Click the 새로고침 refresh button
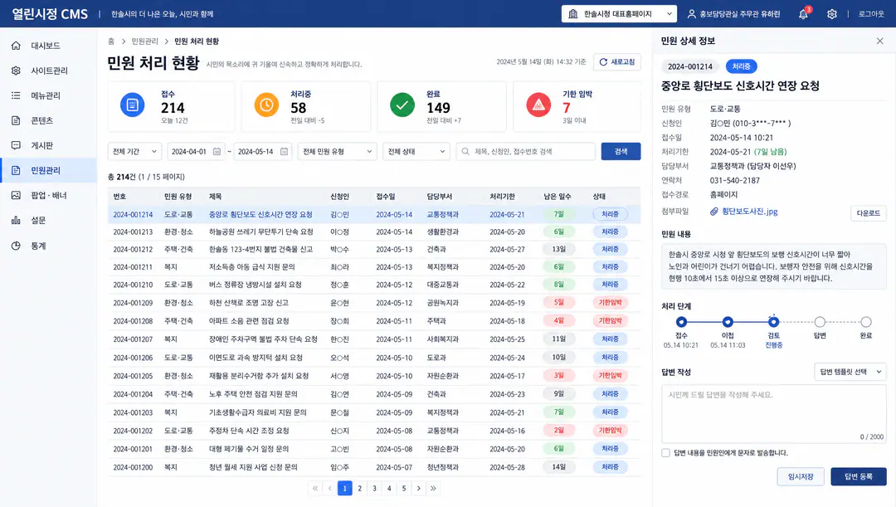The image size is (896, 507). coord(617,61)
